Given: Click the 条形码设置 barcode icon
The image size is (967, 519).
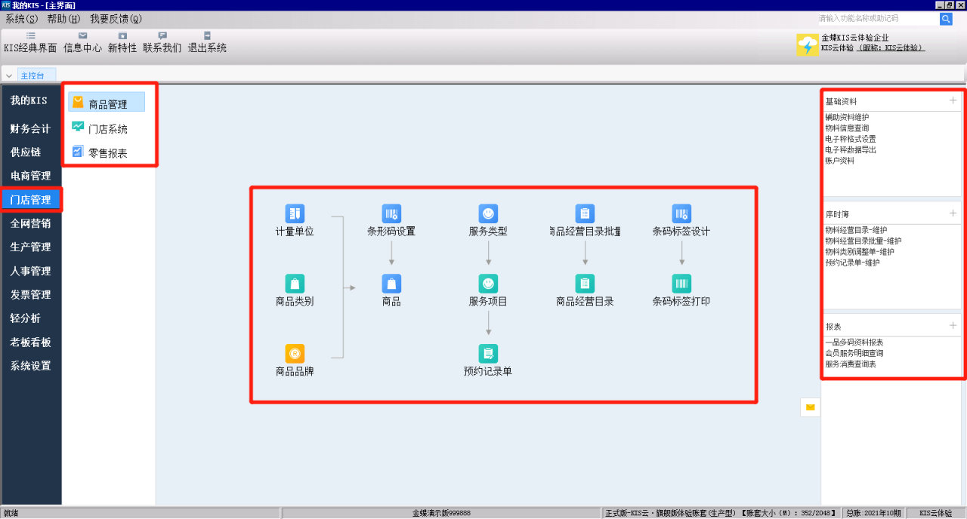Looking at the screenshot, I should (x=391, y=213).
